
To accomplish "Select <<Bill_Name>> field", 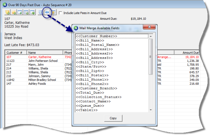I will click(x=112, y=40).
